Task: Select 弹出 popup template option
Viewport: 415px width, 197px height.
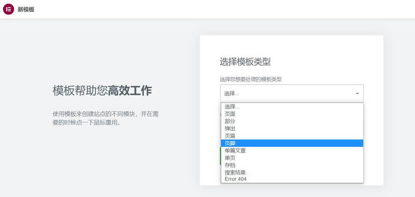Action: (x=292, y=129)
